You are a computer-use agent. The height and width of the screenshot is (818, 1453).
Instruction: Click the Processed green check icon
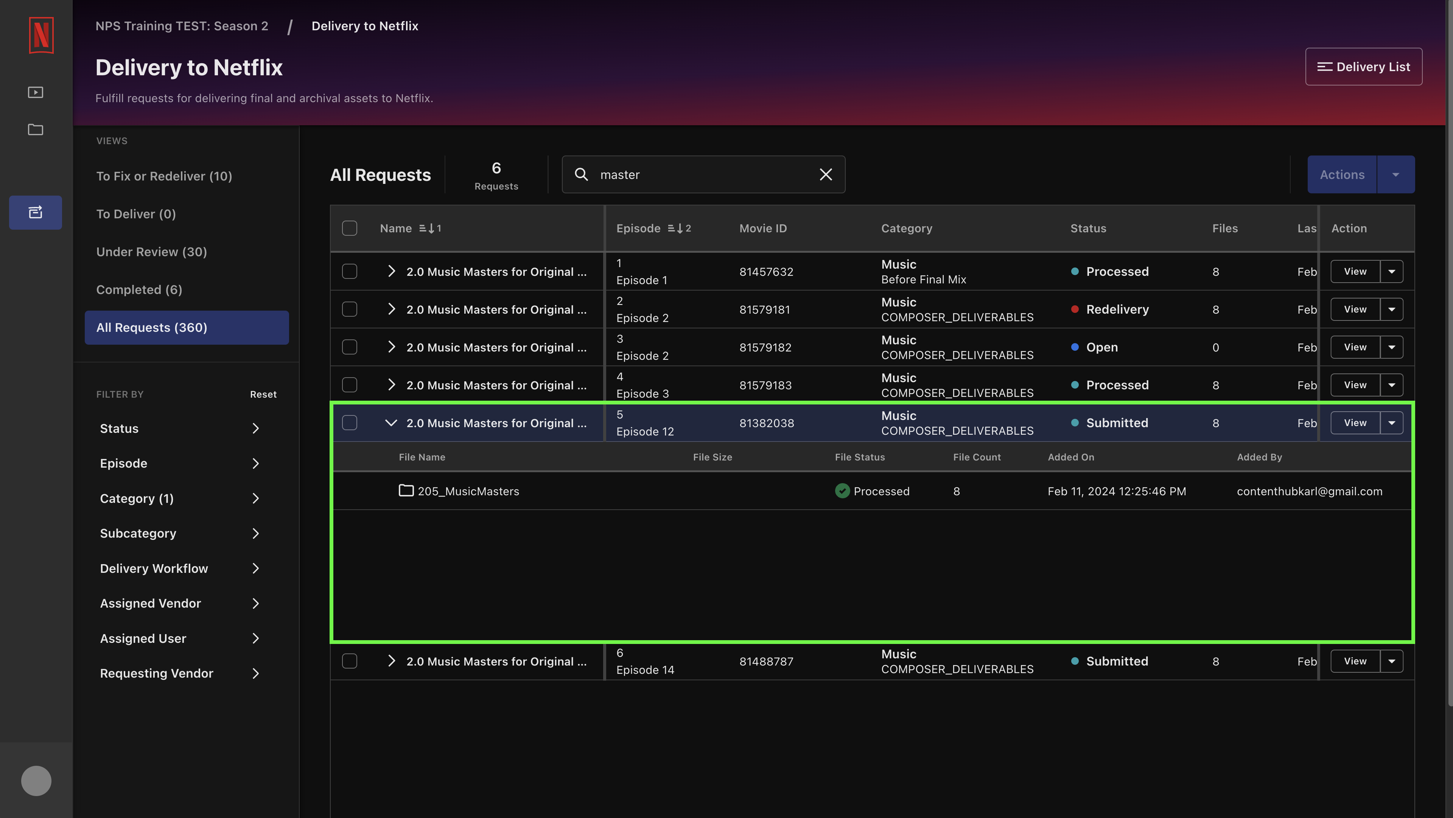point(842,491)
